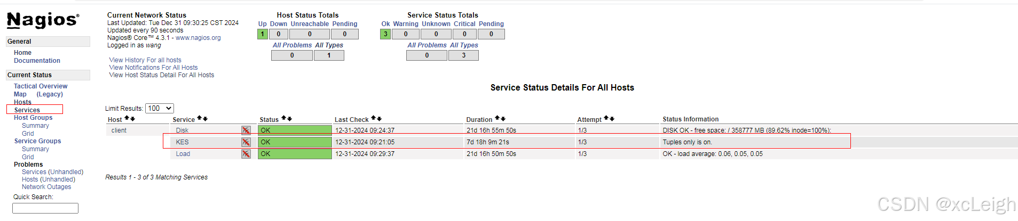Sort Host column ascending with up arrow
1018x221 pixels.
127,119
